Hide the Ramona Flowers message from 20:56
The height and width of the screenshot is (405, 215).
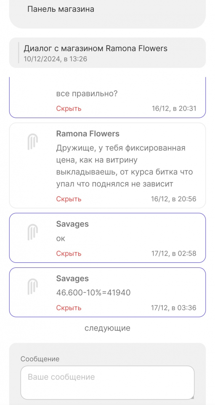(x=69, y=199)
